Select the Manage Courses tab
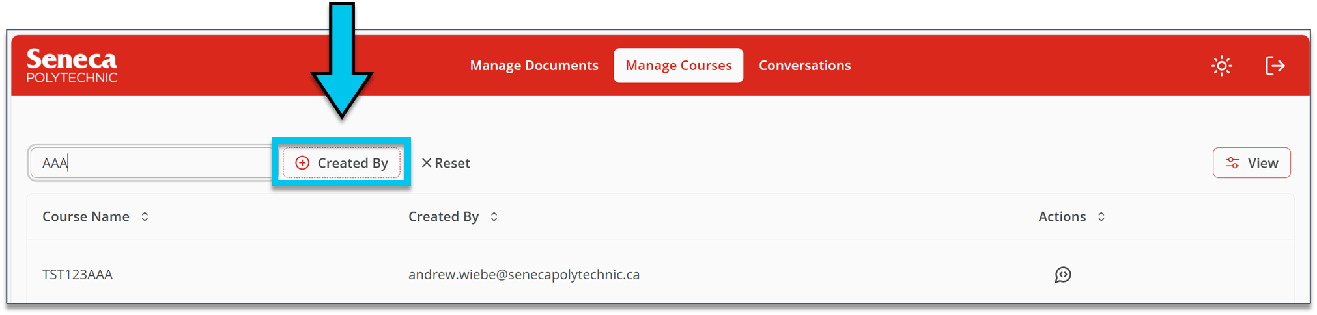 [678, 66]
